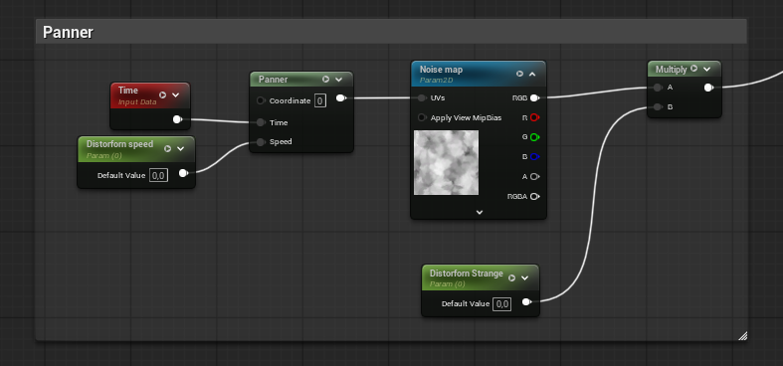The width and height of the screenshot is (783, 366).
Task: Click the preview play icon on Time node
Action: [162, 94]
